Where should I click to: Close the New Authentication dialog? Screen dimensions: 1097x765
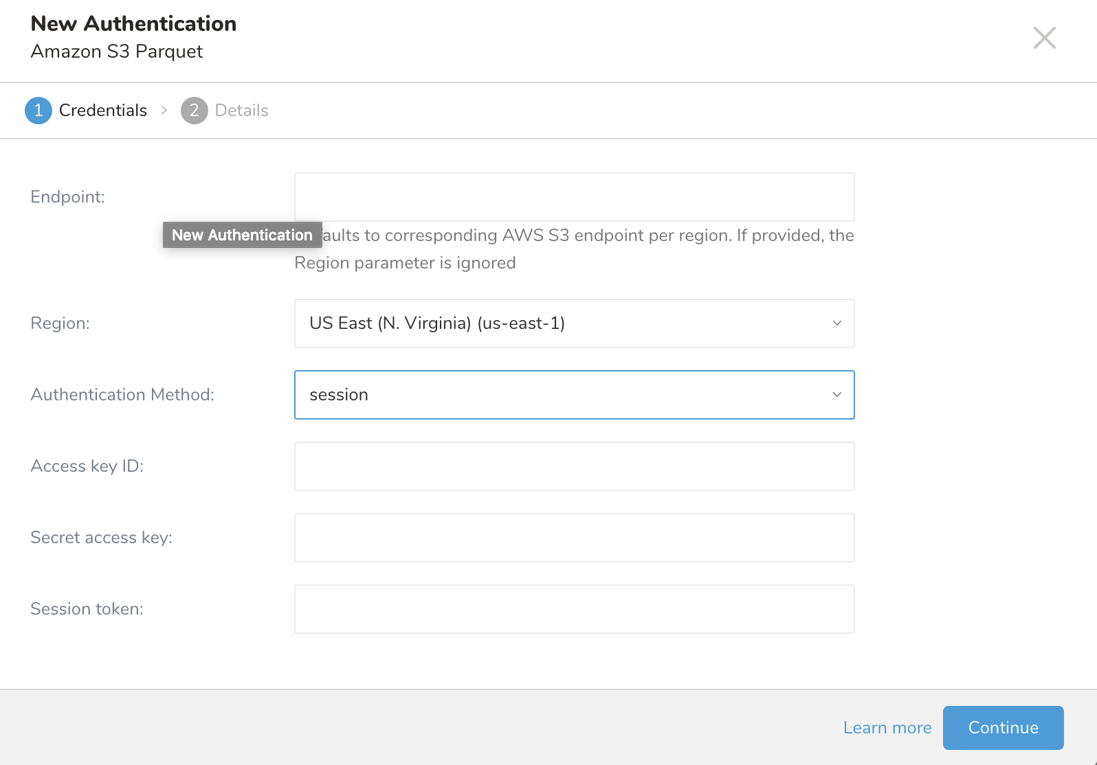click(1044, 38)
